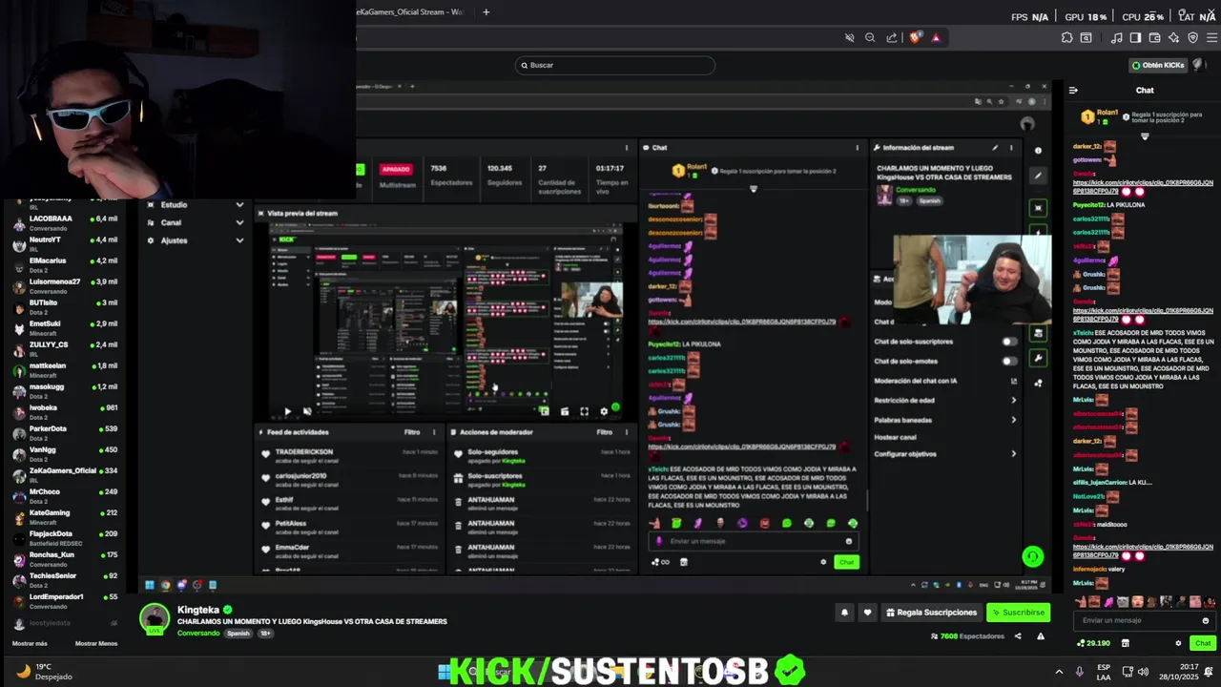Click the zoom magnifier icon in browser toolbar

[870, 38]
